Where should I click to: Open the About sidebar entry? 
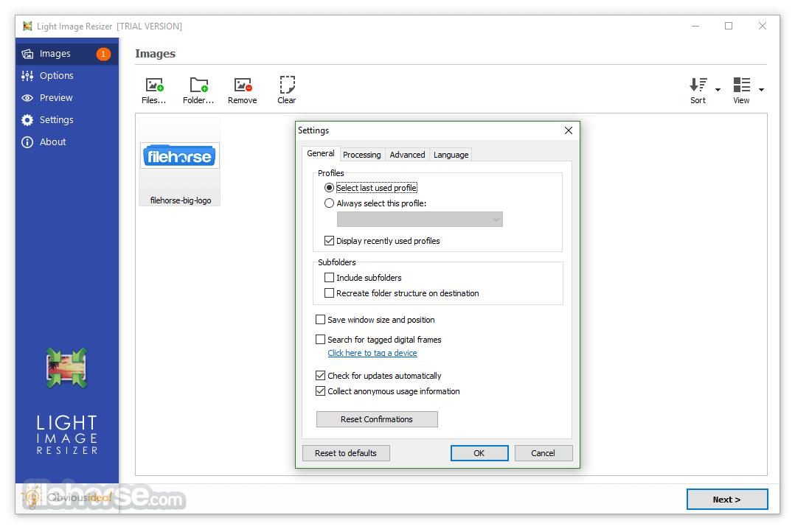[x=66, y=142]
